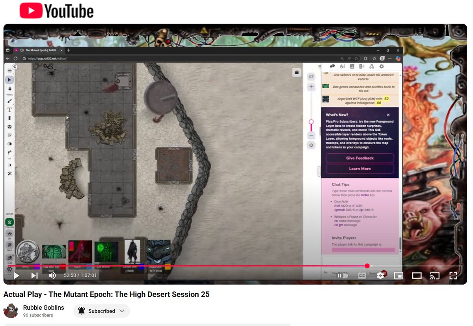This screenshot has width=473, height=326.
Task: Open the Roll20 dice rolling tool
Action: coord(9,127)
